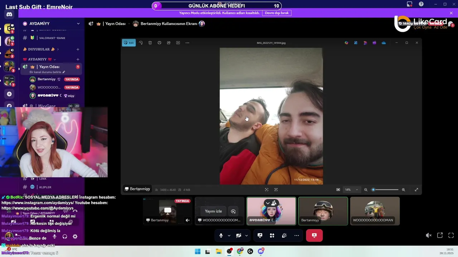This screenshot has width=458, height=257.
Task: Open microphone input options arrow
Action: [x=229, y=236]
